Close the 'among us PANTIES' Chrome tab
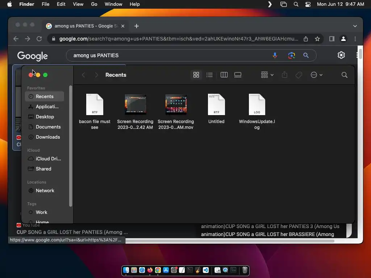This screenshot has height=278, width=371. click(123, 26)
